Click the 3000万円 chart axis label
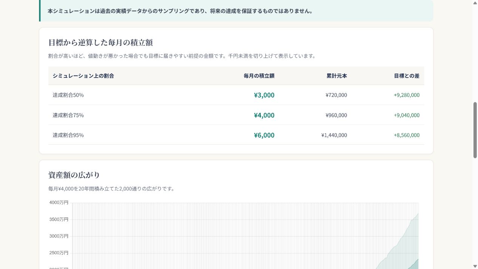Viewport: 478px width, 269px height. pyautogui.click(x=59, y=236)
